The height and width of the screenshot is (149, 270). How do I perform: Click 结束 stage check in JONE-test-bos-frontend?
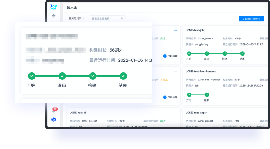[207, 95]
